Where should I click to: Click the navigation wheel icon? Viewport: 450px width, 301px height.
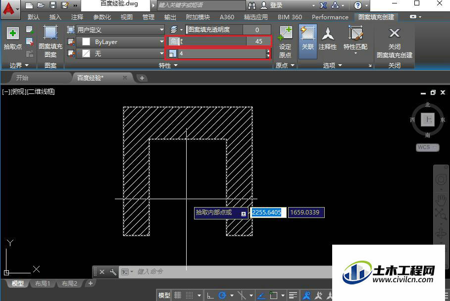tap(441, 180)
